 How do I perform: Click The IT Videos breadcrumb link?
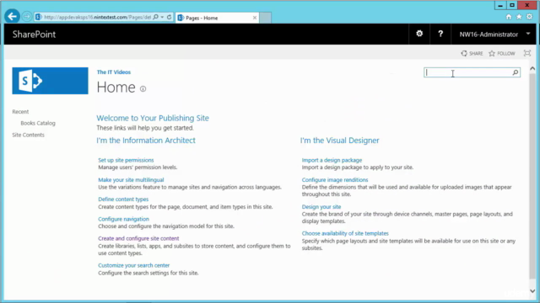pos(114,72)
